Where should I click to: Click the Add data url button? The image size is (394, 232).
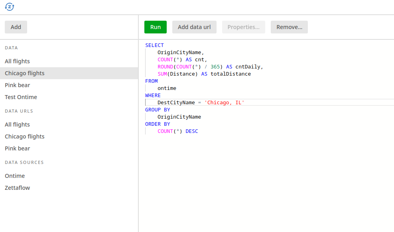194,27
